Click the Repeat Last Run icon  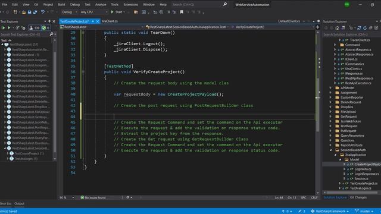tap(17, 28)
